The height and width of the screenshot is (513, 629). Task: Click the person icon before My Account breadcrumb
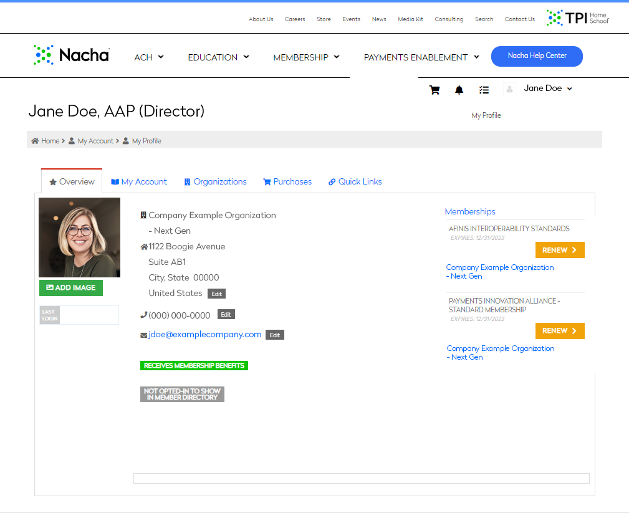tap(72, 141)
